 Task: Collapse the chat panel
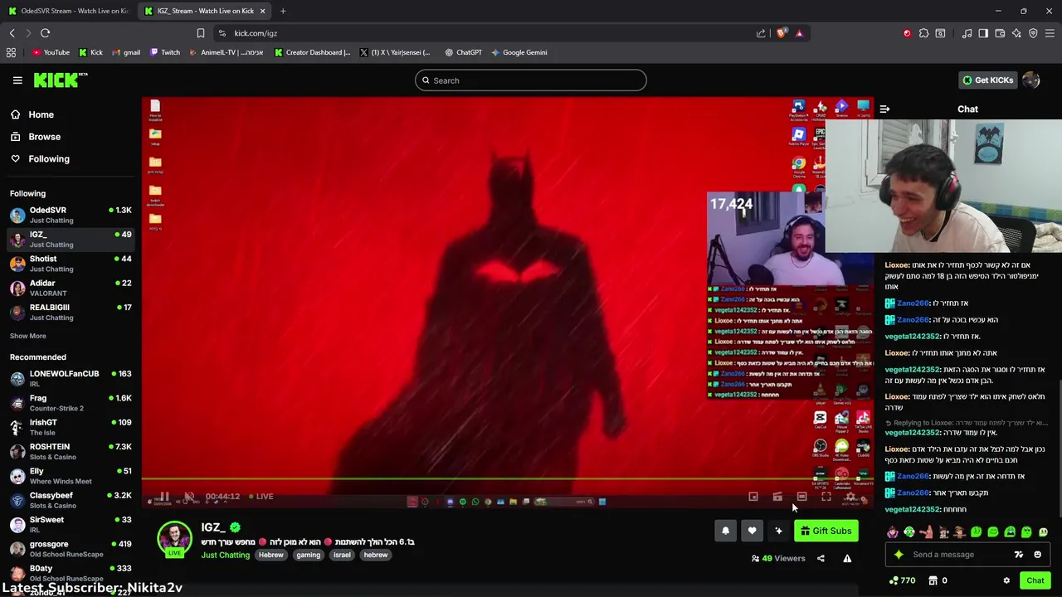click(x=884, y=109)
